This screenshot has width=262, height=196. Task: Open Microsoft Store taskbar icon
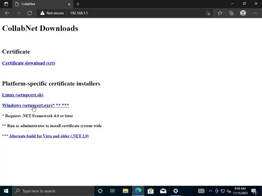pyautogui.click(x=150, y=191)
